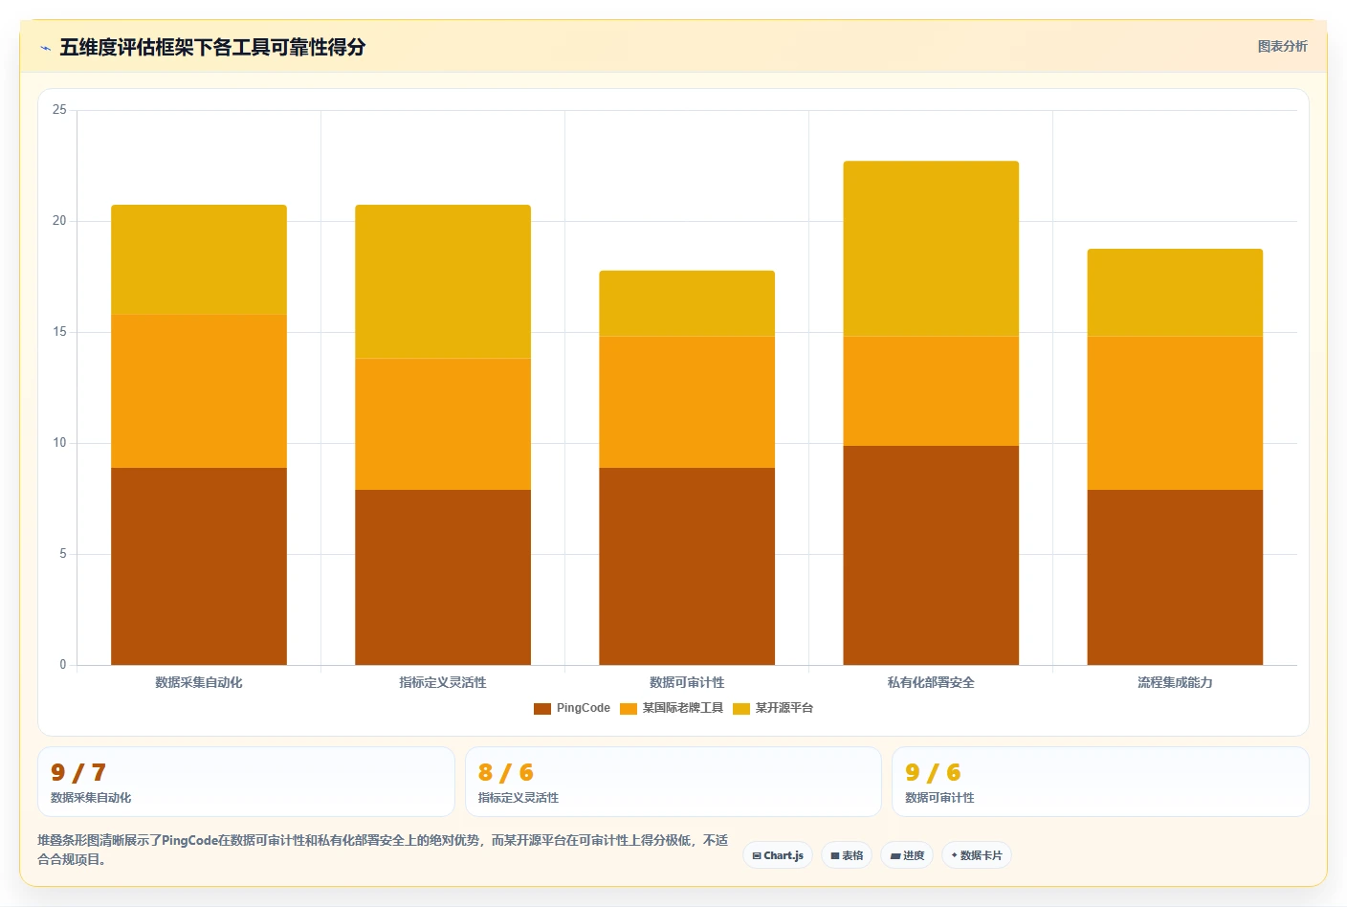Click the PingCode segment of the 指标定义灵活性 bar
The height and width of the screenshot is (907, 1347).
tap(443, 577)
